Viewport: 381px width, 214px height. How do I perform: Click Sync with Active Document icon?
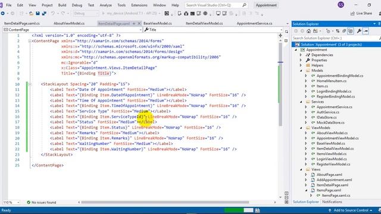click(x=338, y=31)
